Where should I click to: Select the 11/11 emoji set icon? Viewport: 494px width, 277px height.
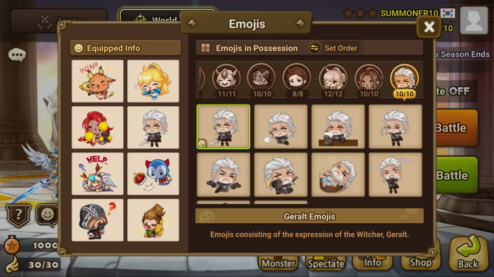226,79
